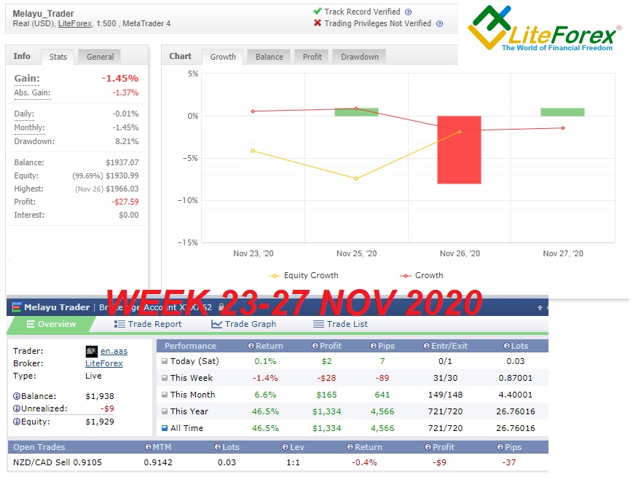633x482 pixels.
Task: Click the $1937.07 balance value
Action: (122, 162)
